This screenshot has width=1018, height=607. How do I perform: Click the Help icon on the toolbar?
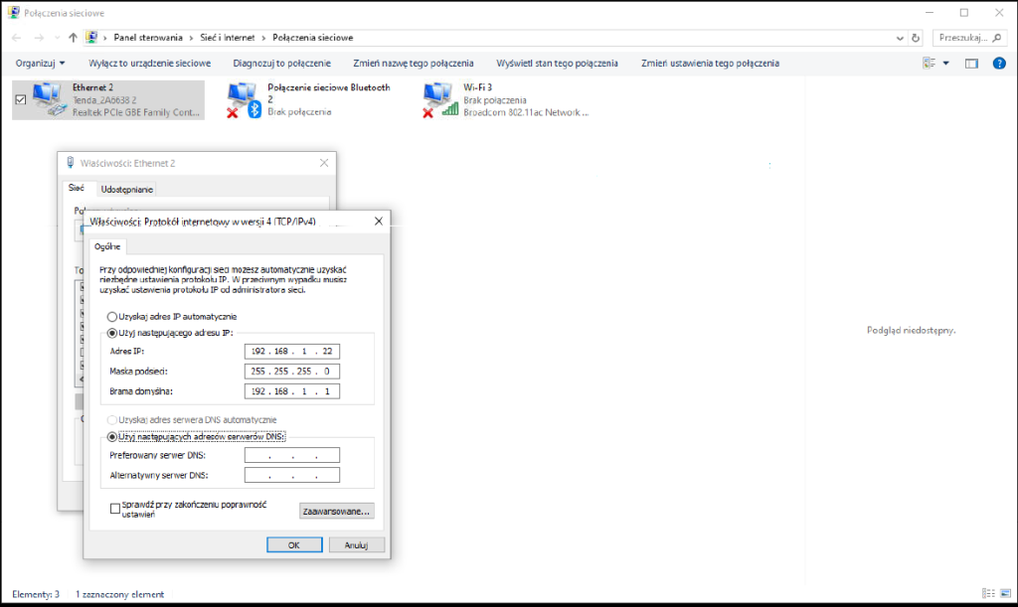997,62
